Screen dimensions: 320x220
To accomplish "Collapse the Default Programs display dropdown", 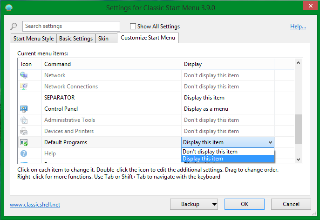I will point(270,142).
